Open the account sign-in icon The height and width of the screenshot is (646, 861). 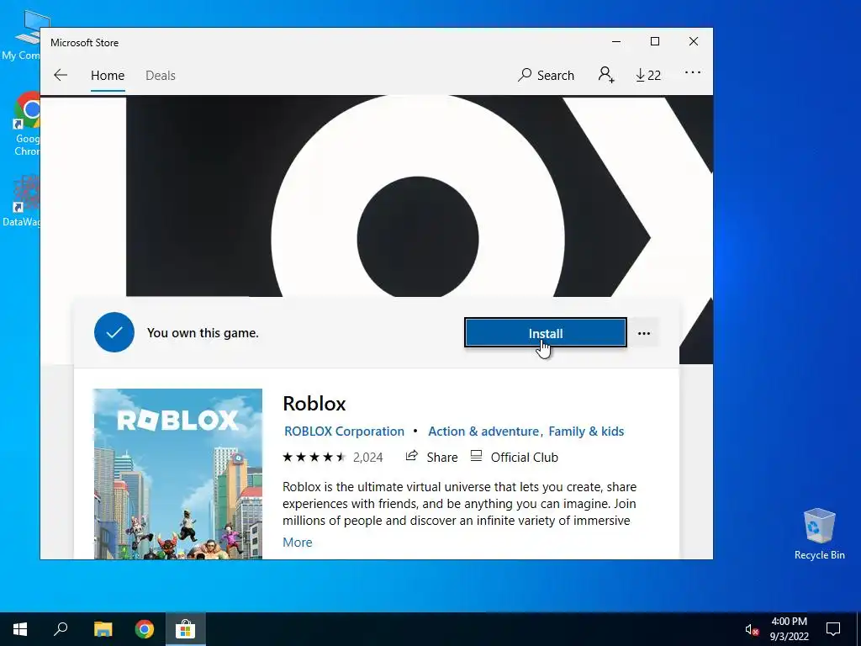point(606,75)
